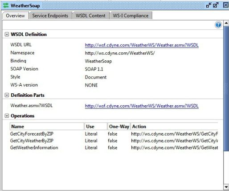Viewport: 229px width, 191px height.
Task: Click false in GetCityWeatherByZIP row
Action: (x=113, y=141)
